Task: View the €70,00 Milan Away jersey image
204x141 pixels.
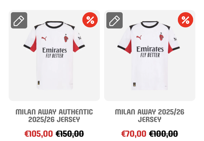Action: [150, 56]
